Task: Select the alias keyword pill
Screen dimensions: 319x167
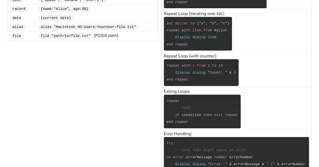Action: point(18,27)
